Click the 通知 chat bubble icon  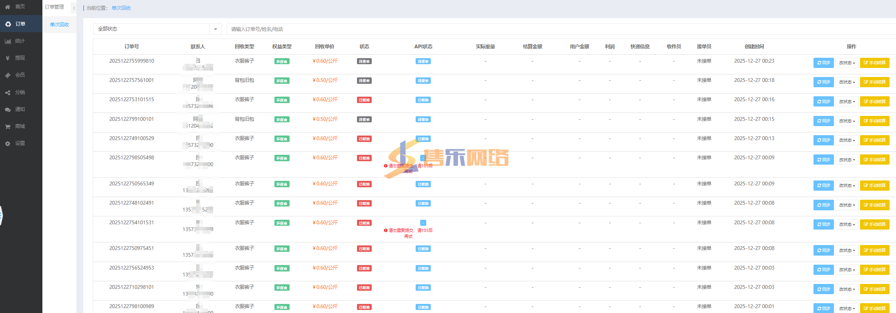[x=8, y=109]
